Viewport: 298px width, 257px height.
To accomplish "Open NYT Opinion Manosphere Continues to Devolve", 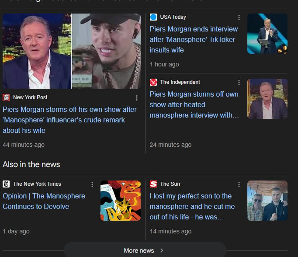I will coord(44,201).
